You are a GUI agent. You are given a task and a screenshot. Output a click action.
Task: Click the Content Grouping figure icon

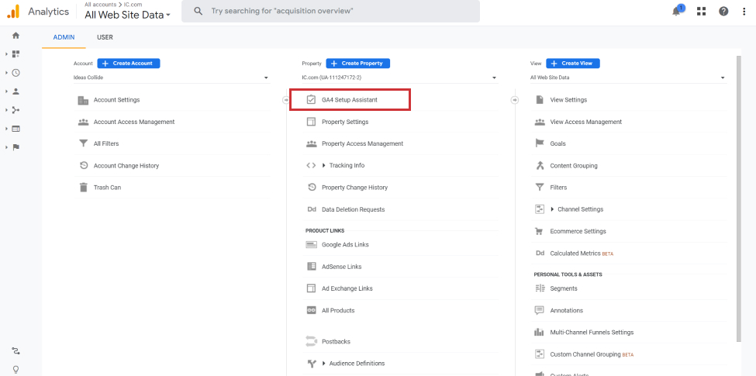click(x=540, y=166)
